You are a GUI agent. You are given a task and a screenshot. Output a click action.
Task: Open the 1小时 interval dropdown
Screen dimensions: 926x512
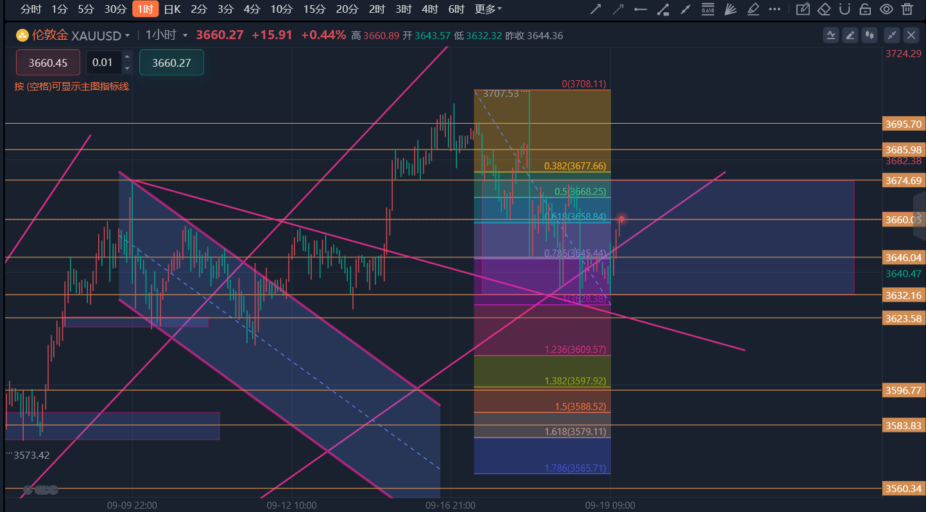[167, 35]
